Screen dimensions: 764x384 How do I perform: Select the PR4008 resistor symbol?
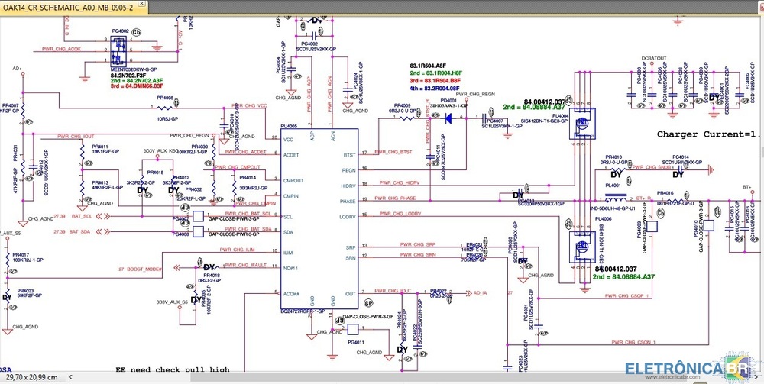coord(165,107)
